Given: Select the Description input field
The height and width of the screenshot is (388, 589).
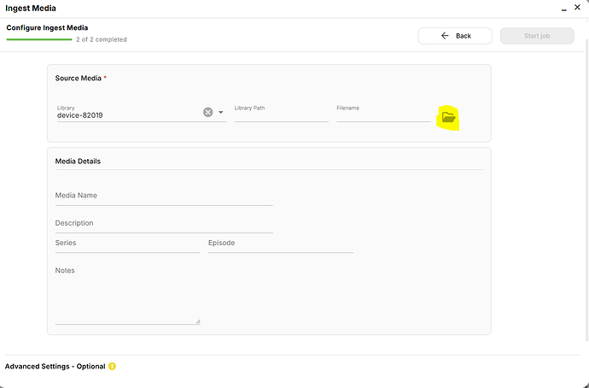Looking at the screenshot, I should [x=163, y=224].
